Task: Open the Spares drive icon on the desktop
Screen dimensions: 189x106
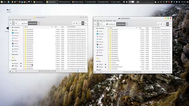Action: 9,11
